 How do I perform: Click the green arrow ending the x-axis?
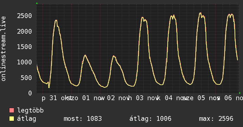(240, 93)
